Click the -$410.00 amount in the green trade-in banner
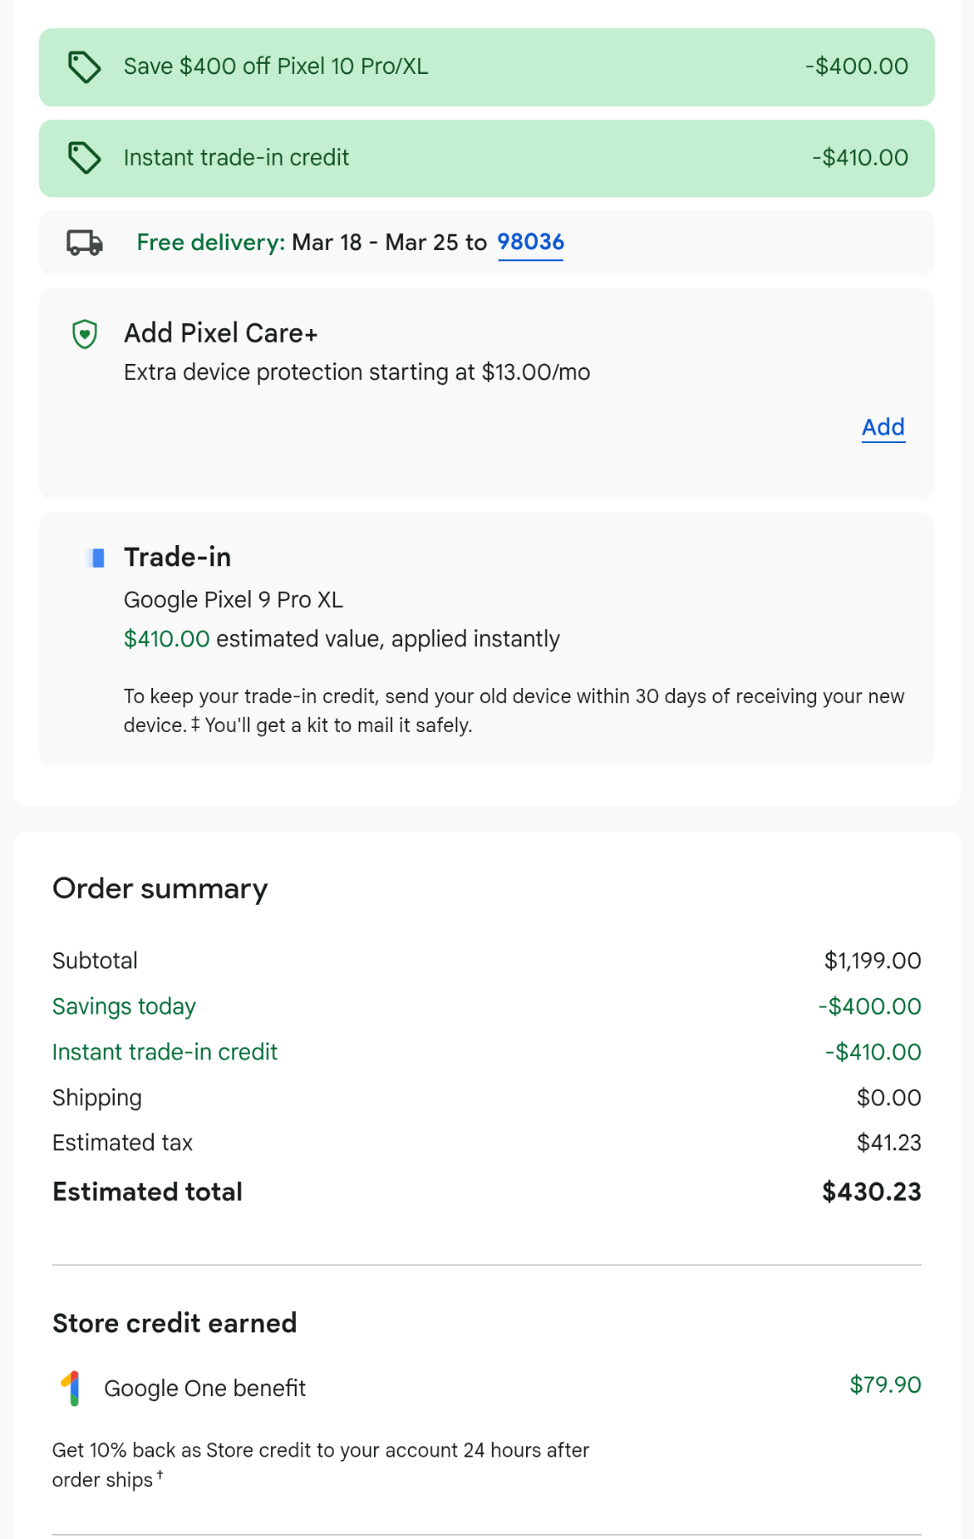 [x=859, y=157]
